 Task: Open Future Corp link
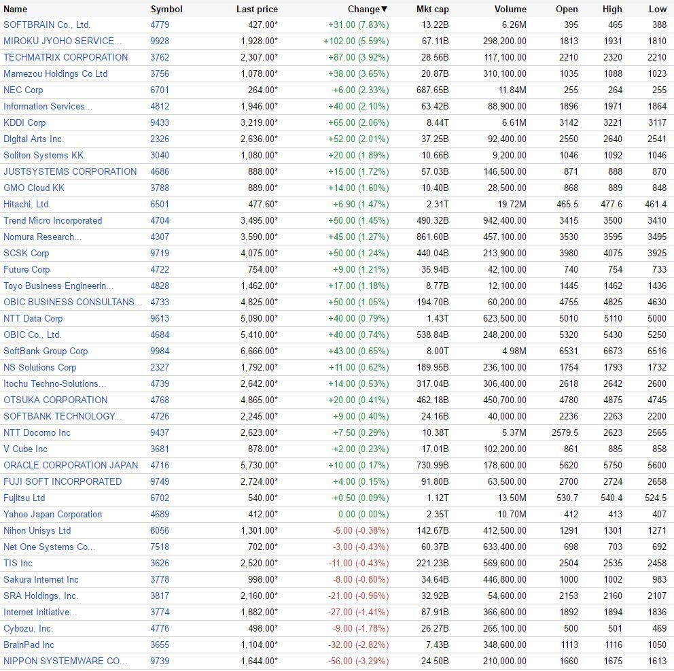(26, 270)
